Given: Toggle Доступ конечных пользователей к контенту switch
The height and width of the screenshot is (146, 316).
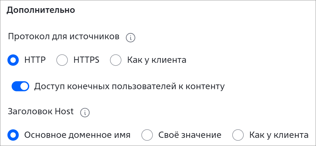Looking at the screenshot, I should pyautogui.click(x=20, y=86).
